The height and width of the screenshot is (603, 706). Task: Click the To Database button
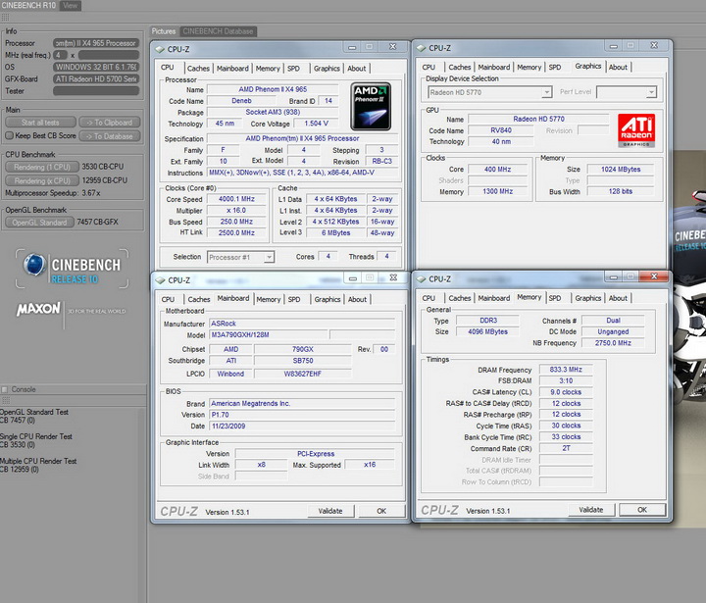[x=110, y=136]
